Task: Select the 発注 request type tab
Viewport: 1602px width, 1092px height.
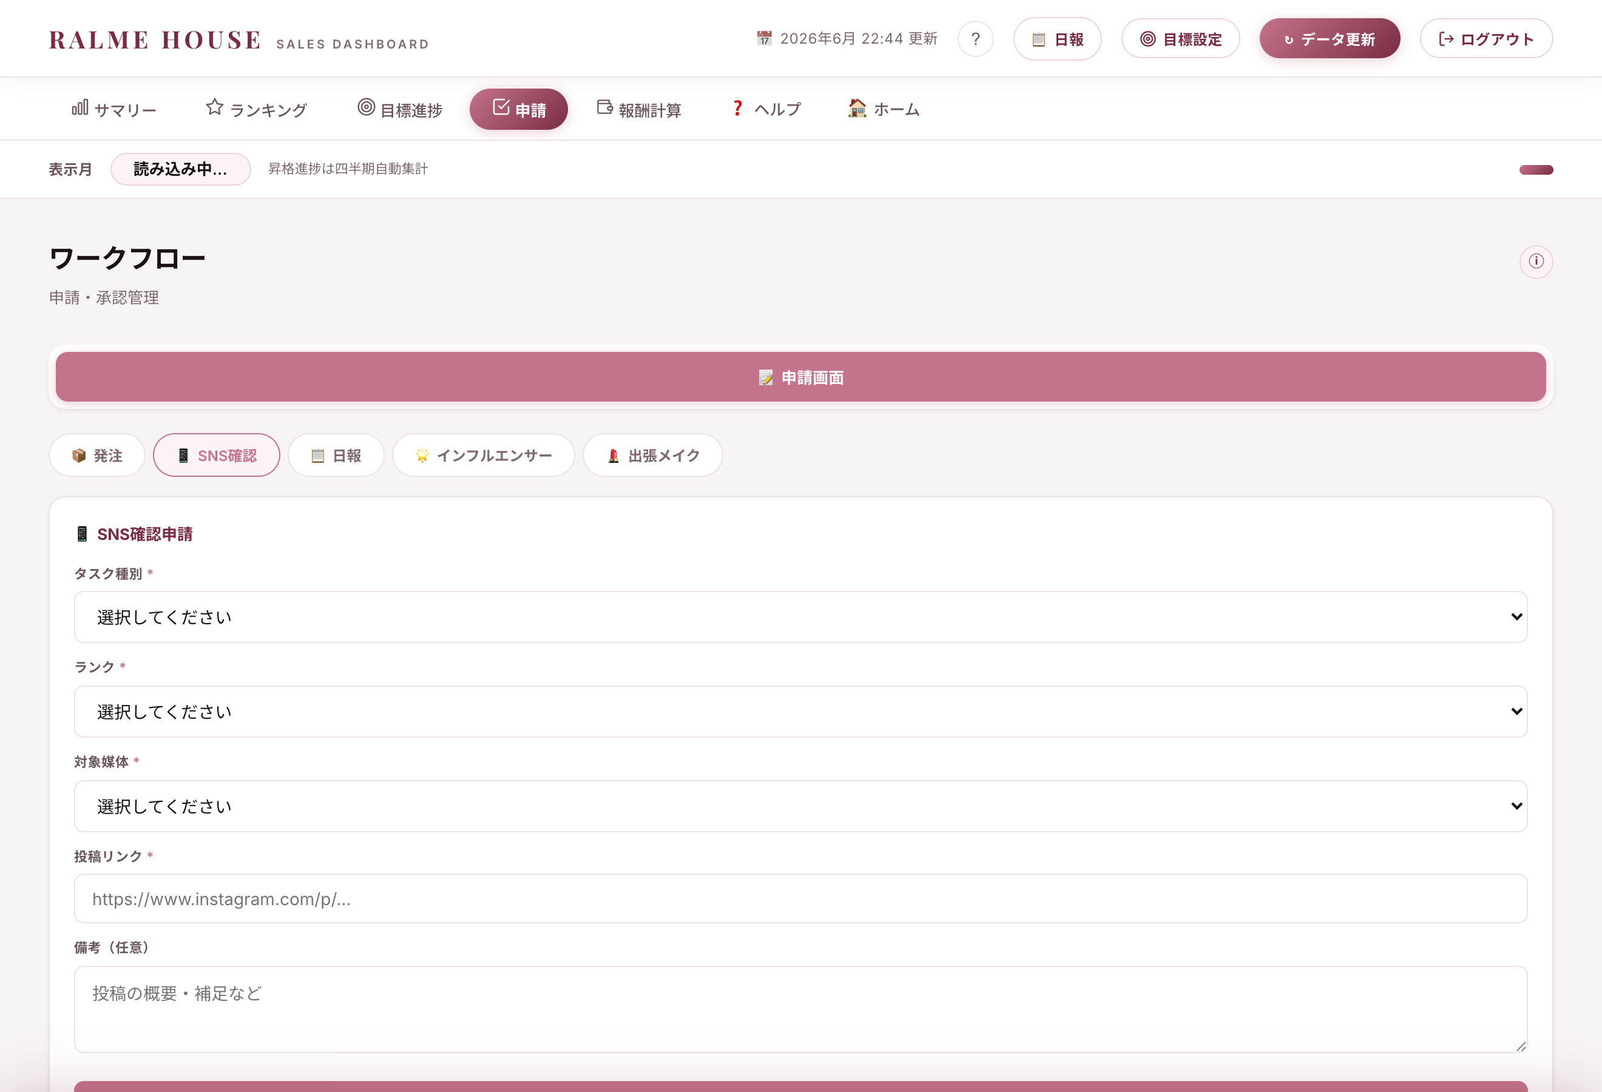Action: click(x=97, y=456)
